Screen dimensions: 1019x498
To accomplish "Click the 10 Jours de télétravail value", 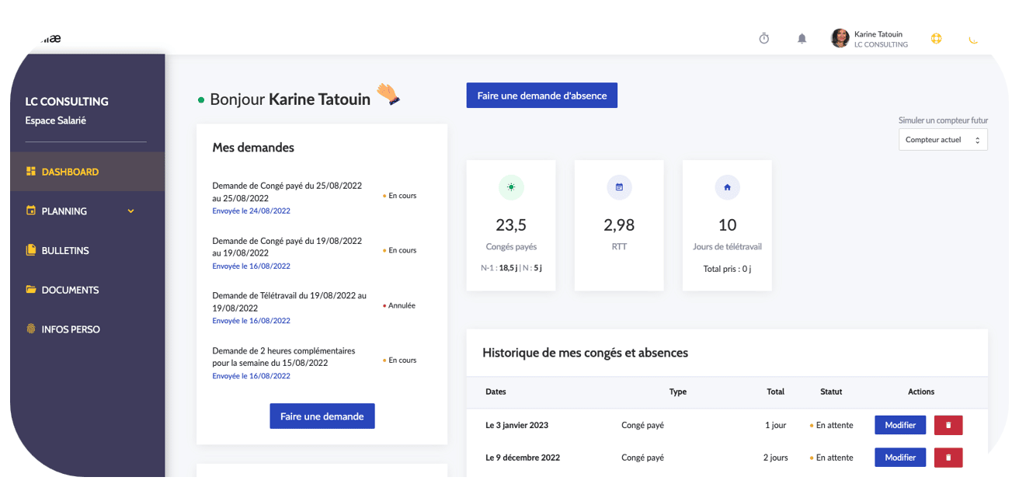I will (727, 225).
